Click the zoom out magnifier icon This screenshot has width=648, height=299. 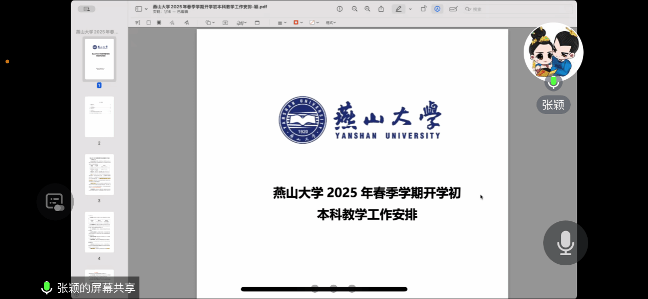pos(355,9)
